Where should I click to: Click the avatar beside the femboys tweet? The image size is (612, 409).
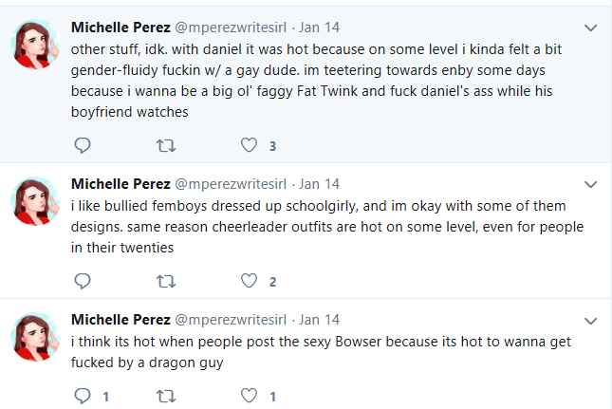pos(35,201)
